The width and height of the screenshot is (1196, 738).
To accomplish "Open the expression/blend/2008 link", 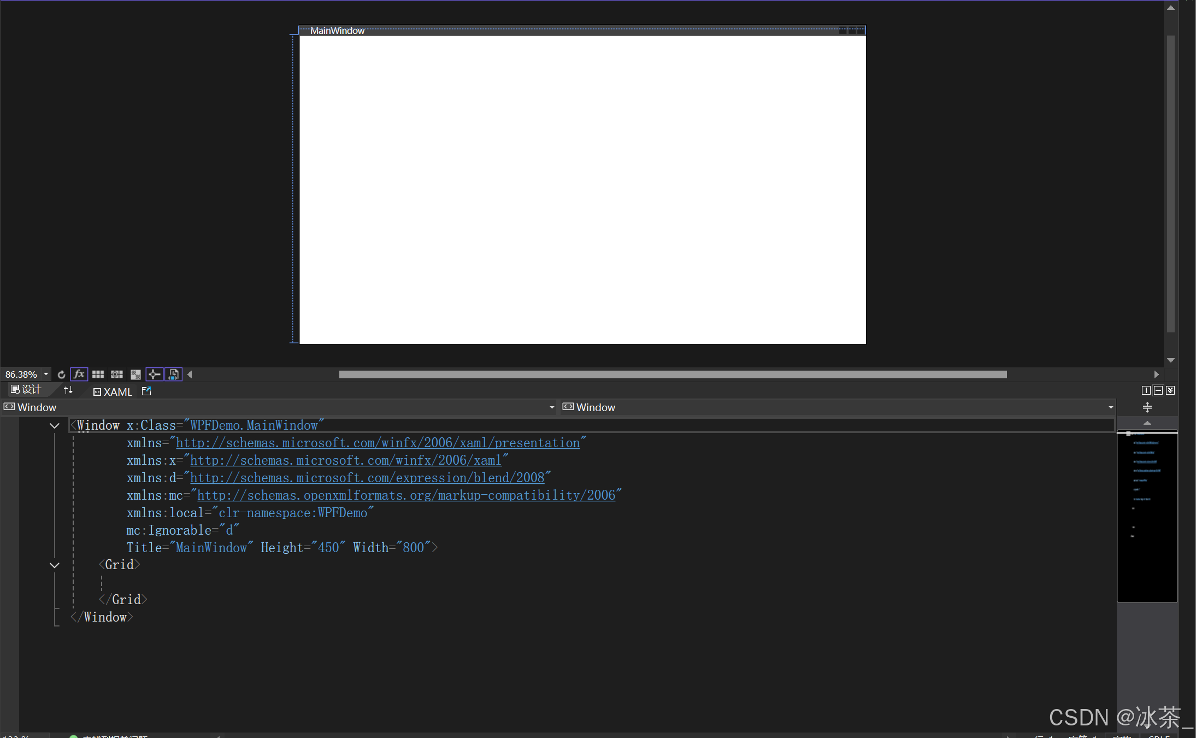I will coord(367,478).
